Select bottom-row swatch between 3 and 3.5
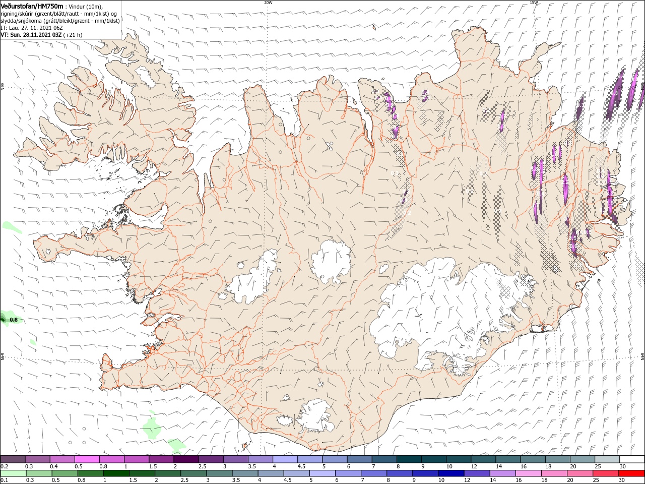Image resolution: width=645 pixels, height=484 pixels. click(219, 473)
